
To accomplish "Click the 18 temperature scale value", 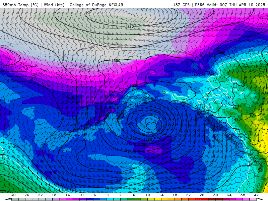I will coord(175,195).
